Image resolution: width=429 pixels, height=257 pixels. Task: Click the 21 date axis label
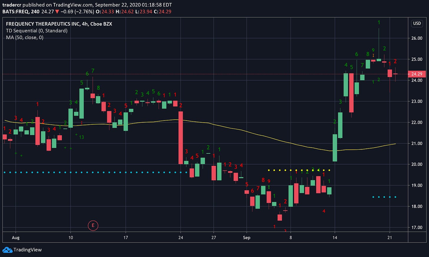(390, 238)
